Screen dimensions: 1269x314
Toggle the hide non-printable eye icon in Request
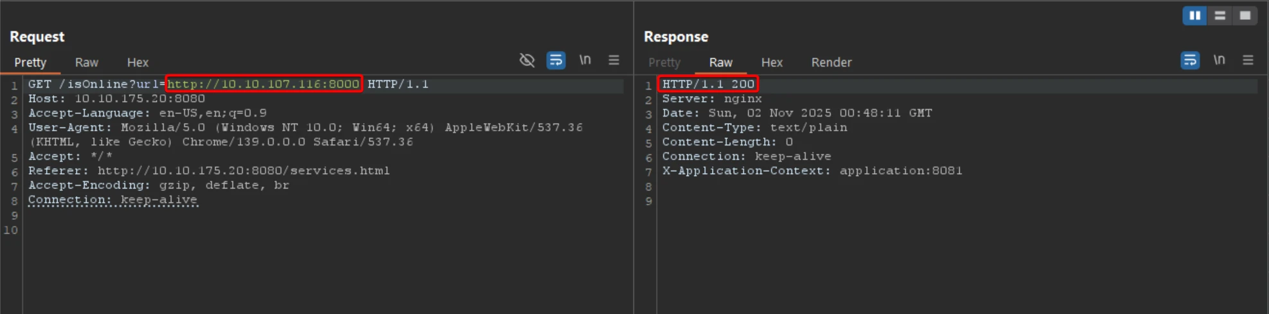(x=527, y=60)
